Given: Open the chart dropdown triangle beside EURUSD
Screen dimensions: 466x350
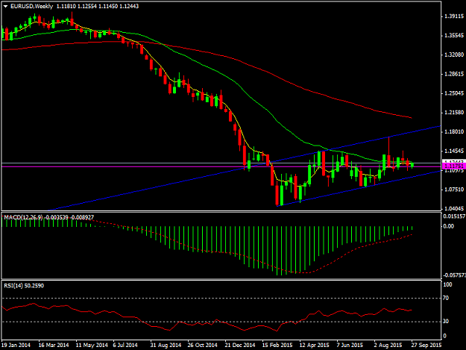Looking at the screenshot, I should coord(5,6).
